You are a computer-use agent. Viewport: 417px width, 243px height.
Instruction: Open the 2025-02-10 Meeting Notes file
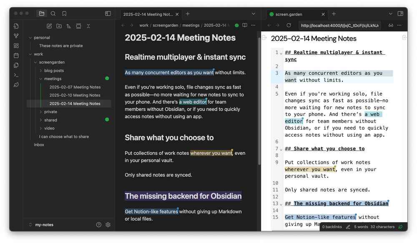75,95
